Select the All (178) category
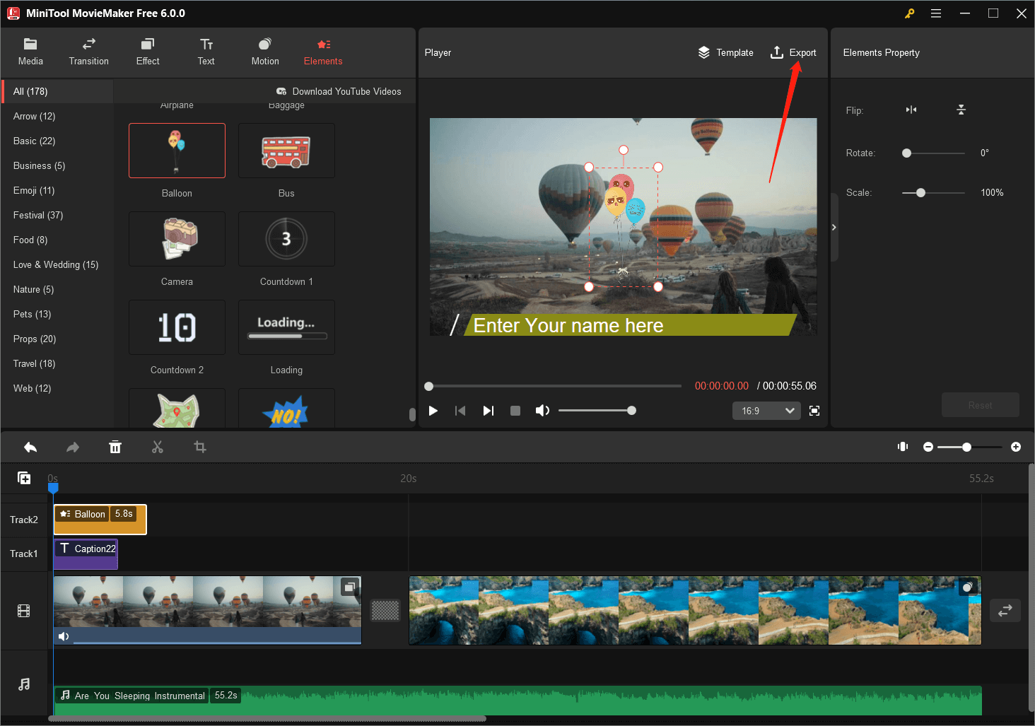This screenshot has width=1035, height=726. [x=57, y=91]
